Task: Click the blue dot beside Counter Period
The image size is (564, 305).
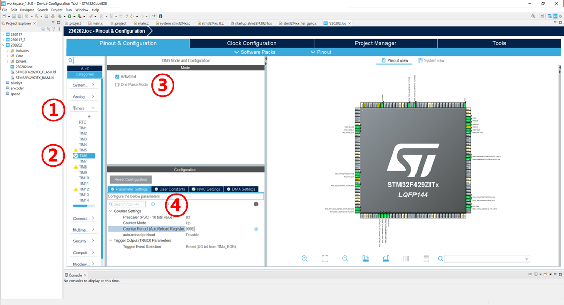Action: 256,229
